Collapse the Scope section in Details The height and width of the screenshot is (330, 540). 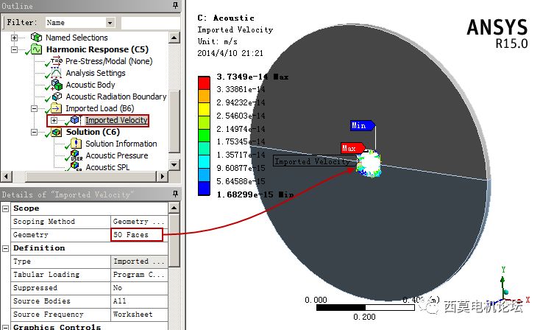(5, 208)
